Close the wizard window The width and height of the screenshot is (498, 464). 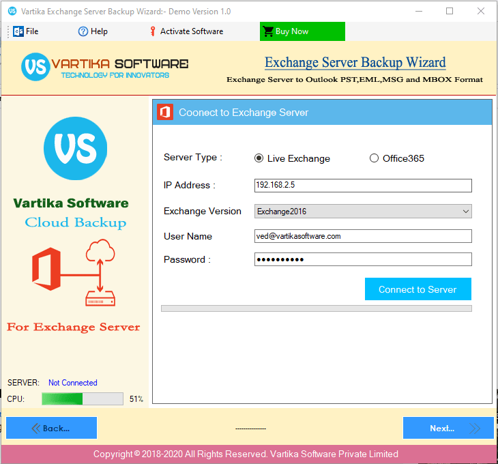click(481, 11)
